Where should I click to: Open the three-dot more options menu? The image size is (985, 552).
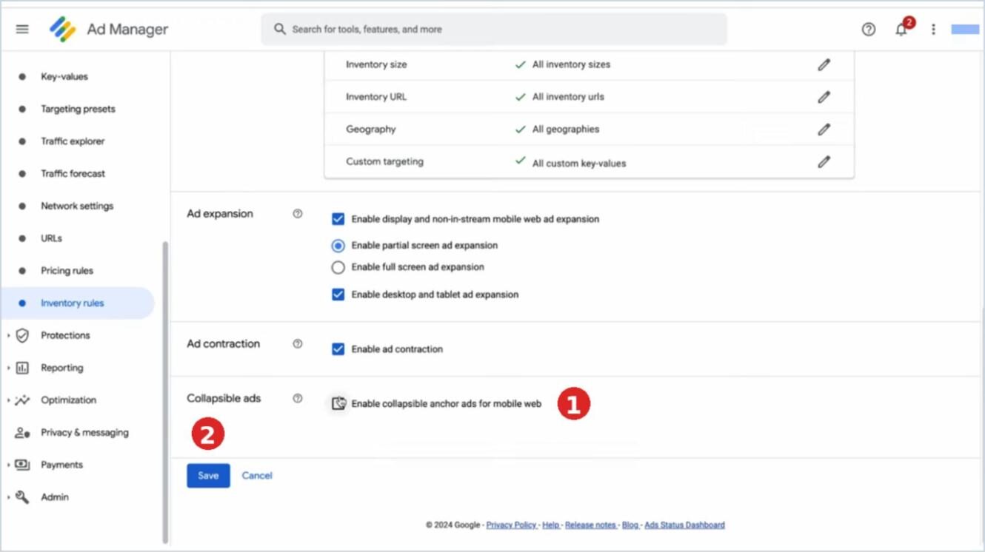pos(933,30)
